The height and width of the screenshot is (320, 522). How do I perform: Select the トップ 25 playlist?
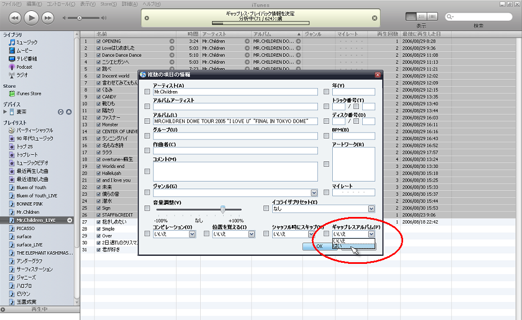coord(21,147)
